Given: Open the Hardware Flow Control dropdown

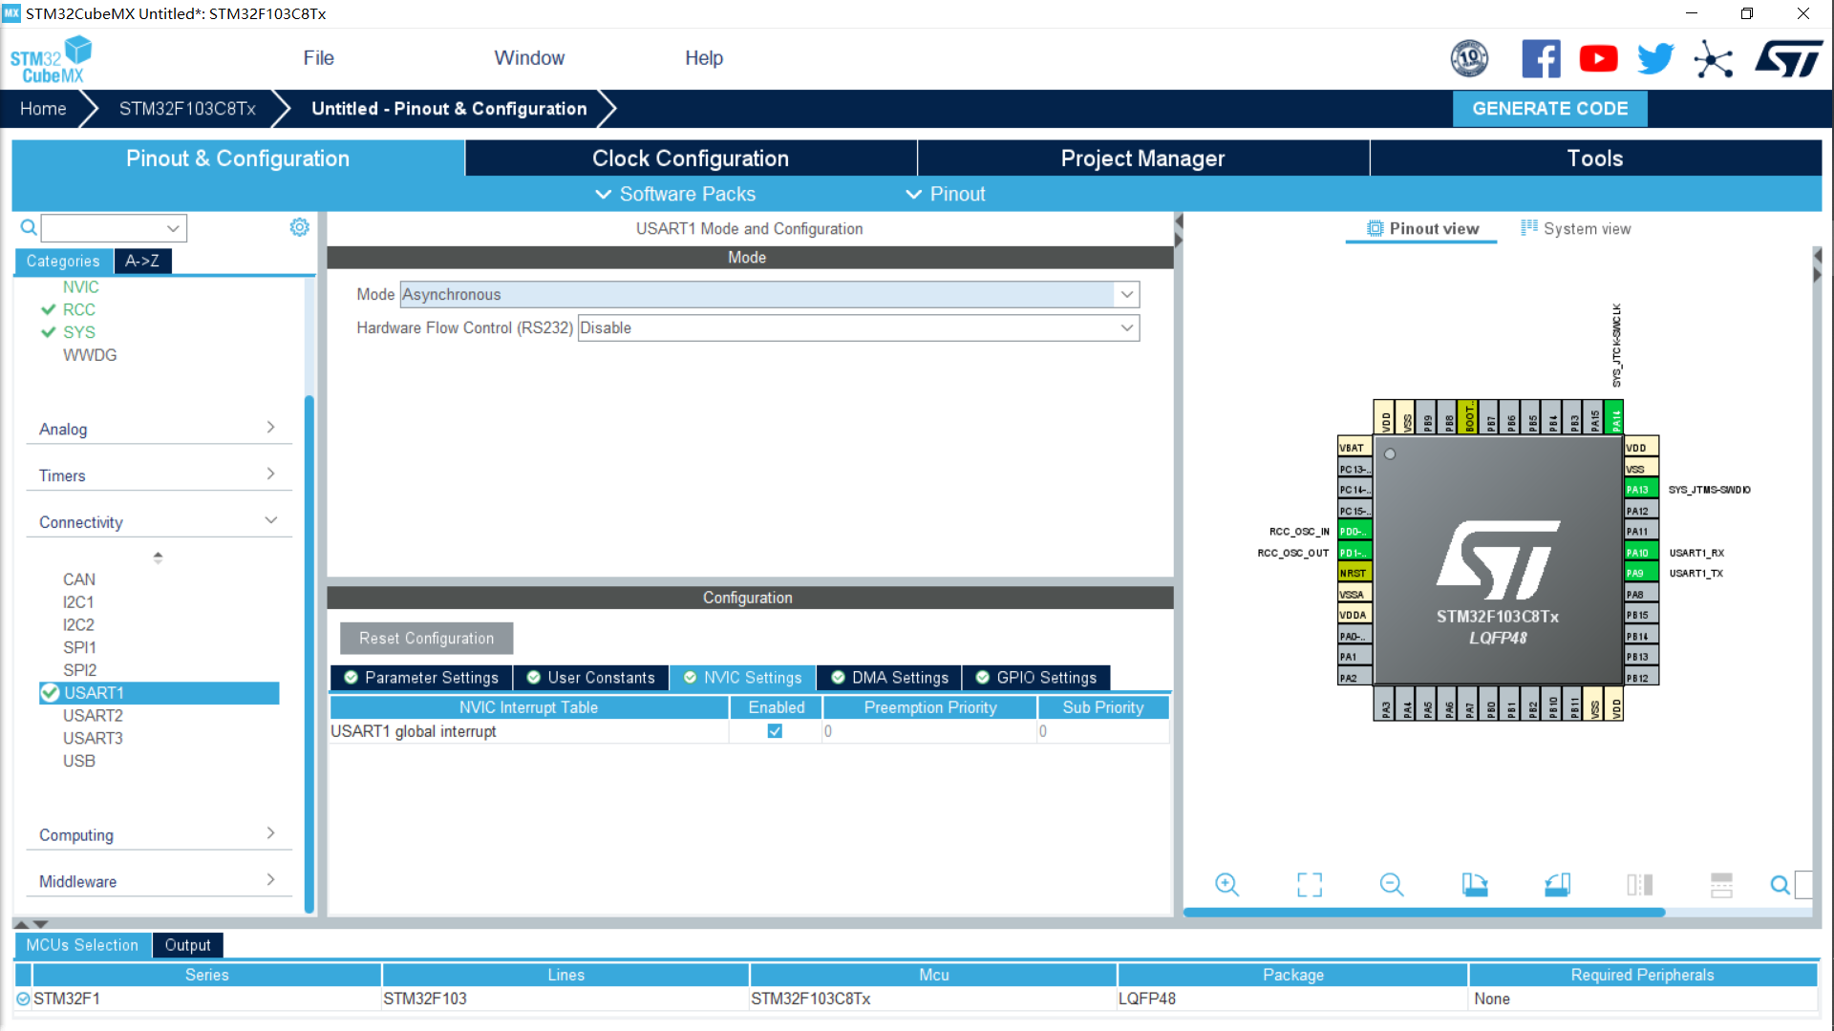Looking at the screenshot, I should tap(859, 327).
